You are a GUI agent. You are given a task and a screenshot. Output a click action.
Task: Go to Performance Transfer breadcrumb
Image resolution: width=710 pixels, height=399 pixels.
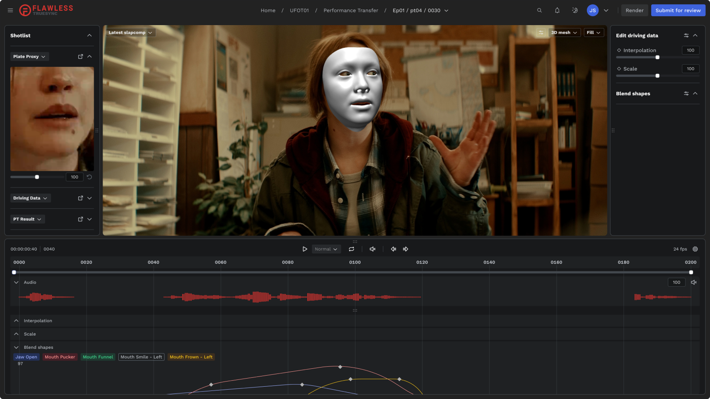click(x=350, y=11)
